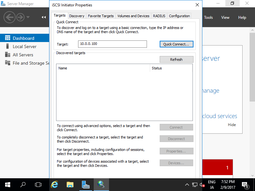Click the muted volume tray icon
255x191 pixels.
coord(202,185)
